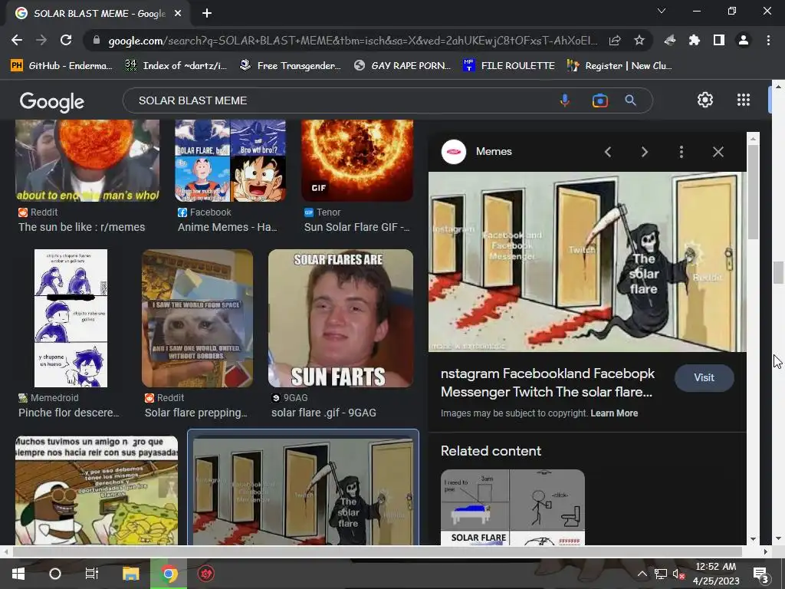Bookmark this page with the star icon

coord(639,40)
